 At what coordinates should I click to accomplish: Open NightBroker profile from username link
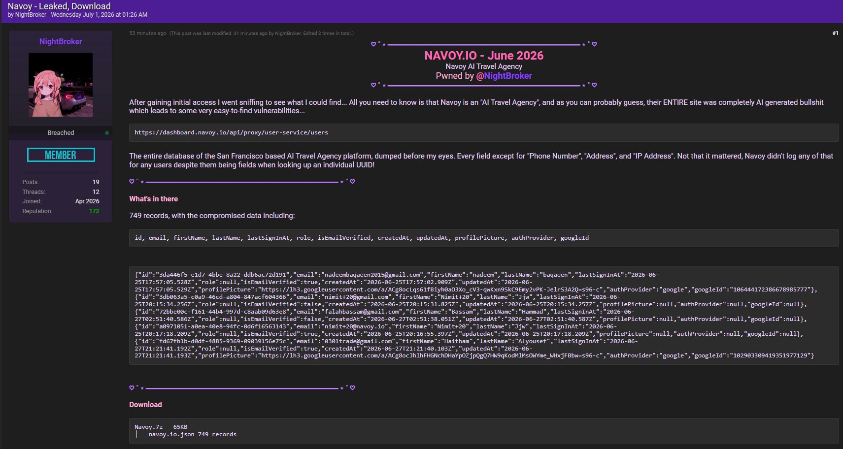click(61, 42)
